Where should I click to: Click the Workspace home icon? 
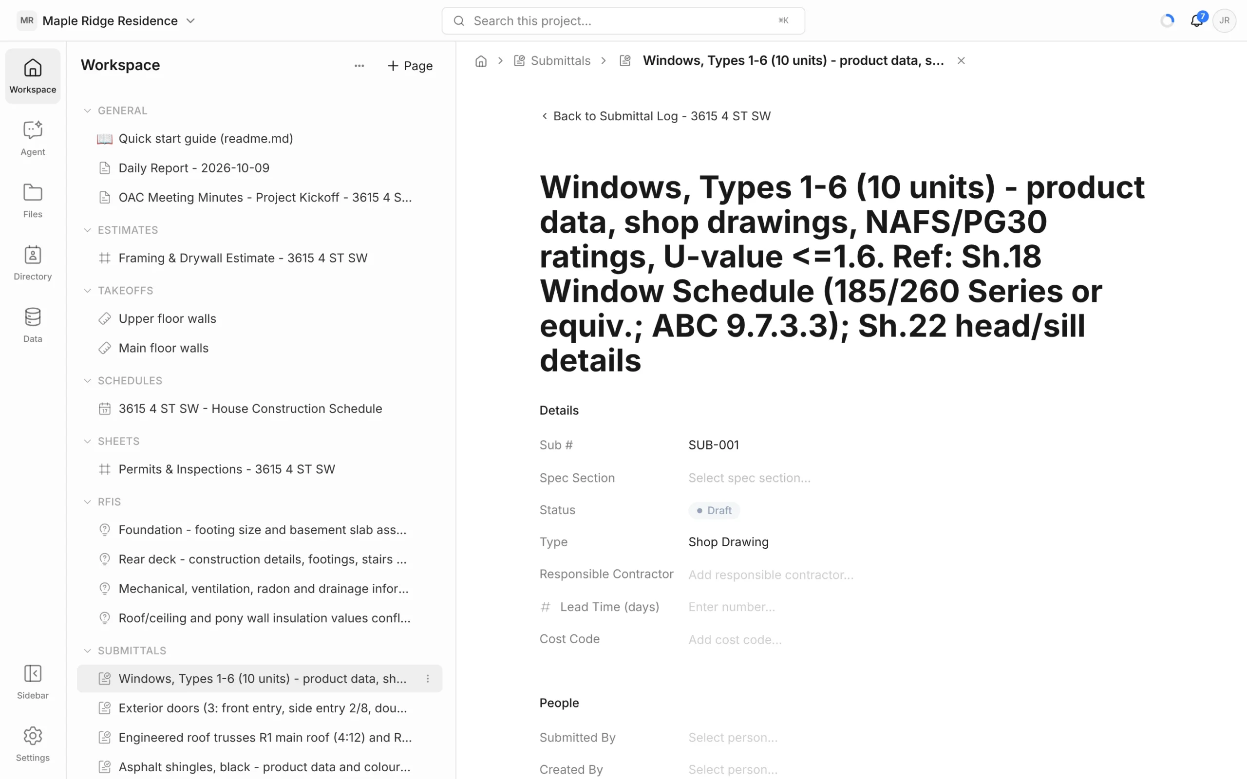pos(33,76)
